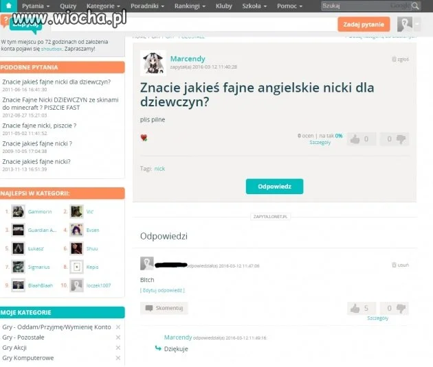Remove Gry - Pozostałe from my categories
This screenshot has width=433, height=367.
pos(118,338)
